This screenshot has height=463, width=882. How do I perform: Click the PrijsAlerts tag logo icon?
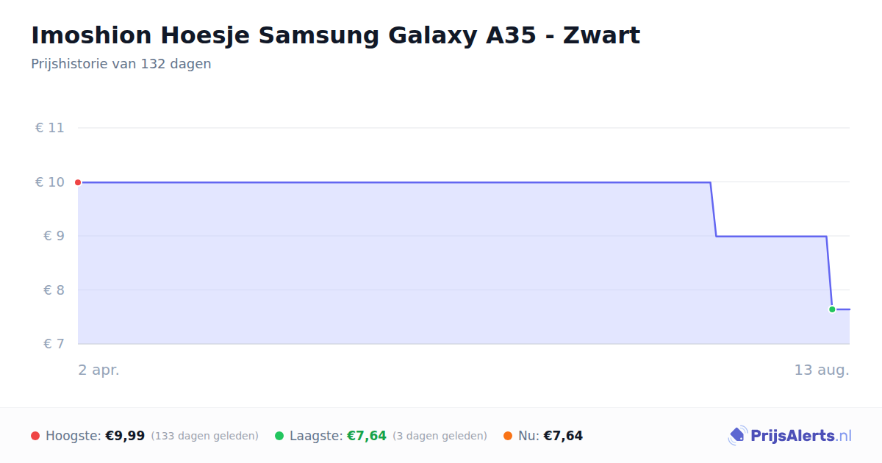tap(737, 436)
